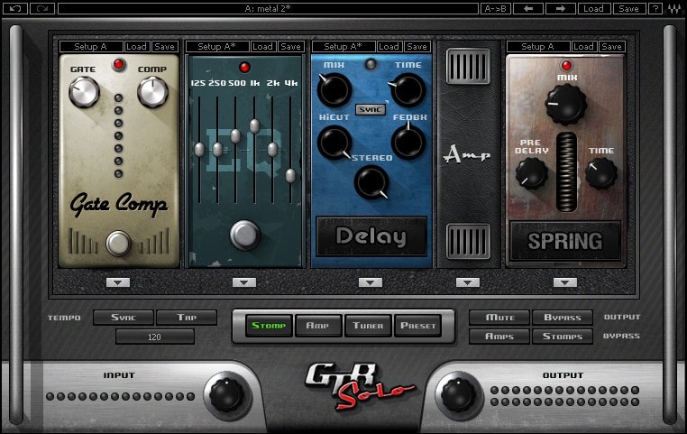Click the SPRING pedal name plate switch
Image resolution: width=687 pixels, height=434 pixels.
point(565,241)
